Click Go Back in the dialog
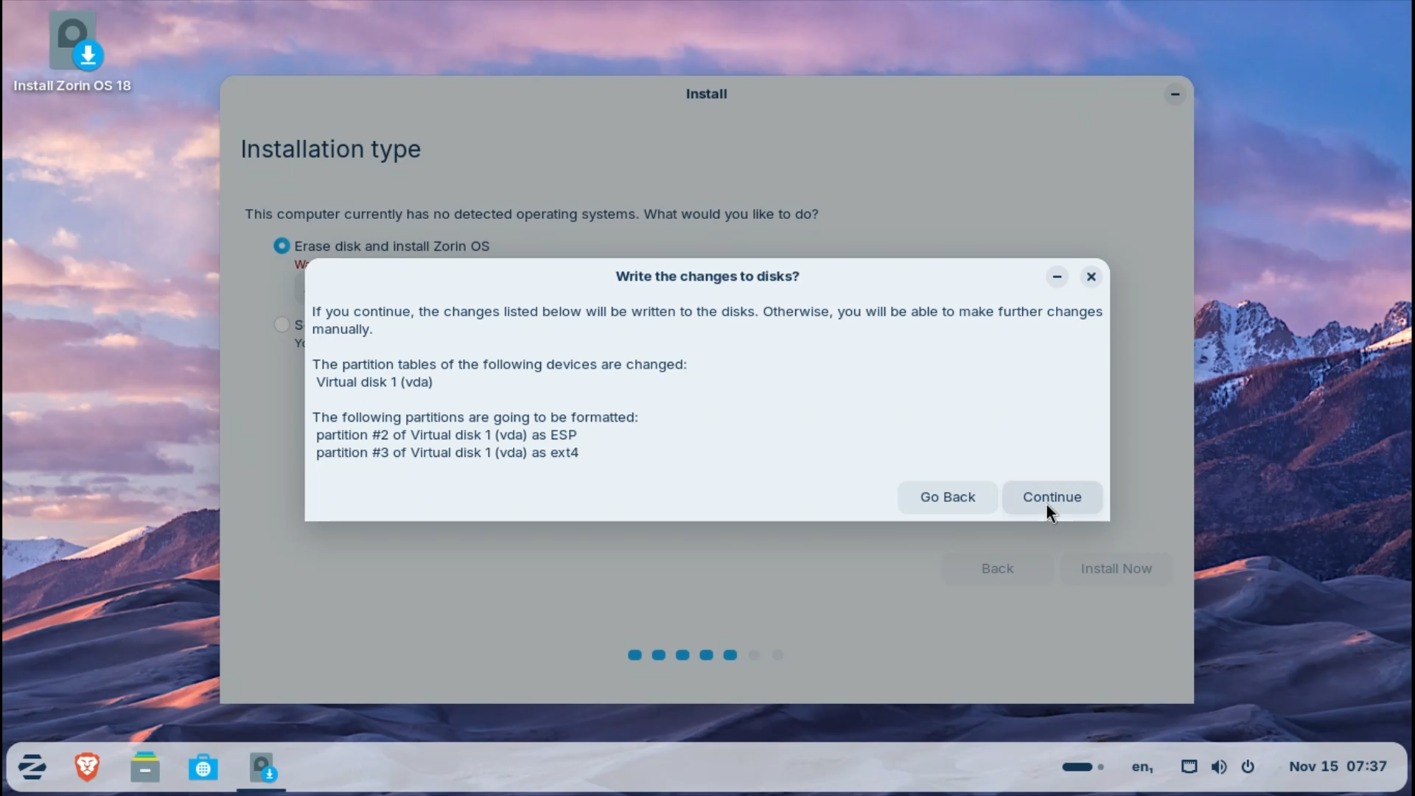This screenshot has width=1415, height=796. pyautogui.click(x=947, y=497)
